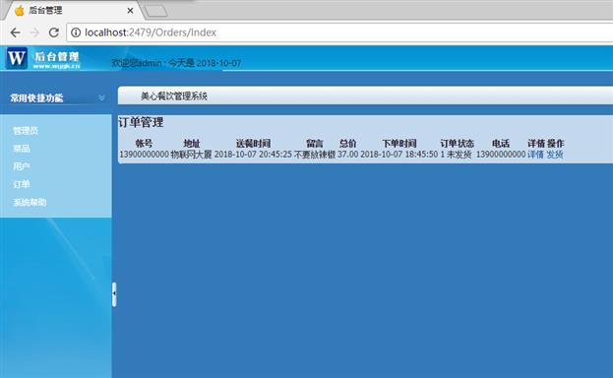Click the W logo in header
The width and height of the screenshot is (613, 378).
click(x=17, y=58)
